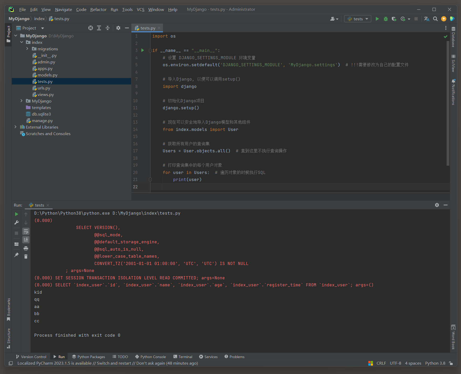Fold the if __name__ block at line 3
Viewport: 461px width, 374px height.
click(x=150, y=51)
